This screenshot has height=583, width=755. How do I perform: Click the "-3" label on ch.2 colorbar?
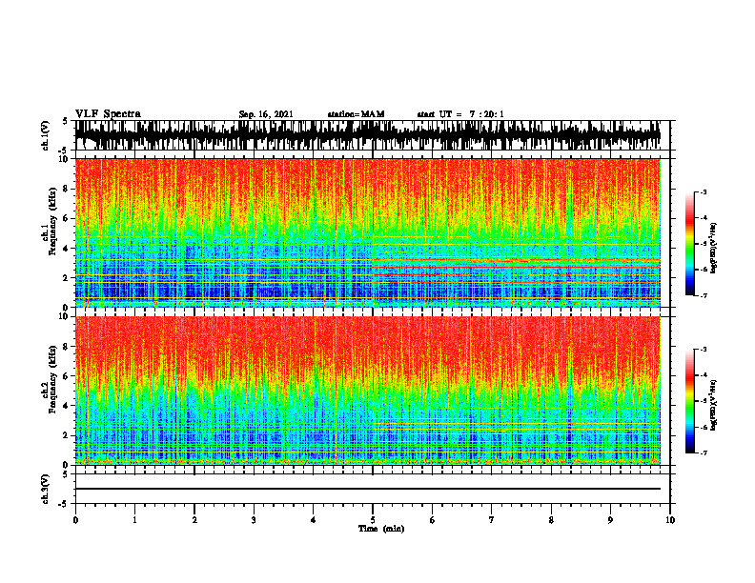(704, 350)
